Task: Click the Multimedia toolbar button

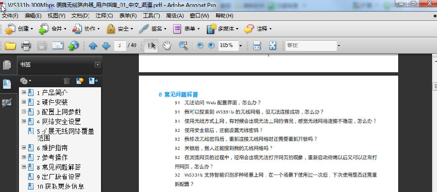Action: click(x=222, y=29)
